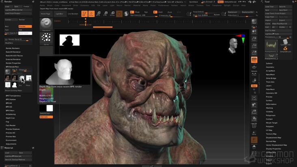Click the camera head orientation widget
Screen dimensions: 297x167
(233, 45)
